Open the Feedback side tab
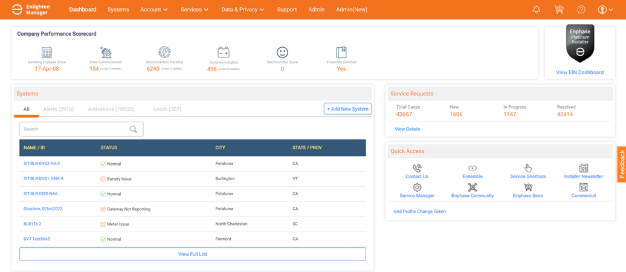Screen dimensions: 626x272 (x=622, y=164)
